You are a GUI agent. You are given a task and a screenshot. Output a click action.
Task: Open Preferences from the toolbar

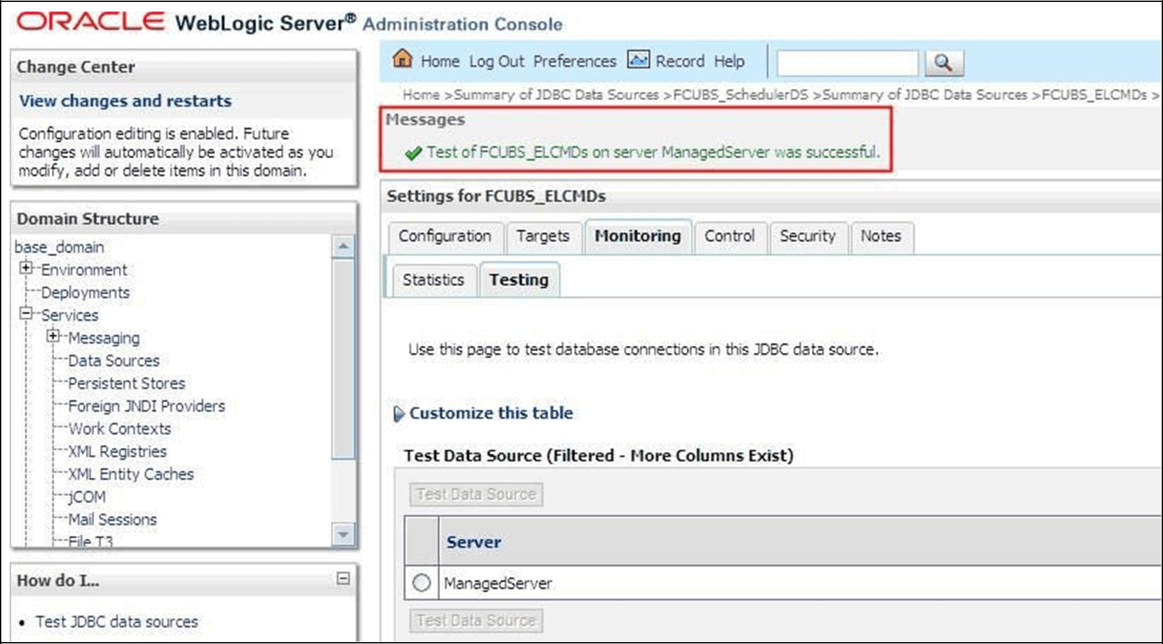[x=575, y=61]
